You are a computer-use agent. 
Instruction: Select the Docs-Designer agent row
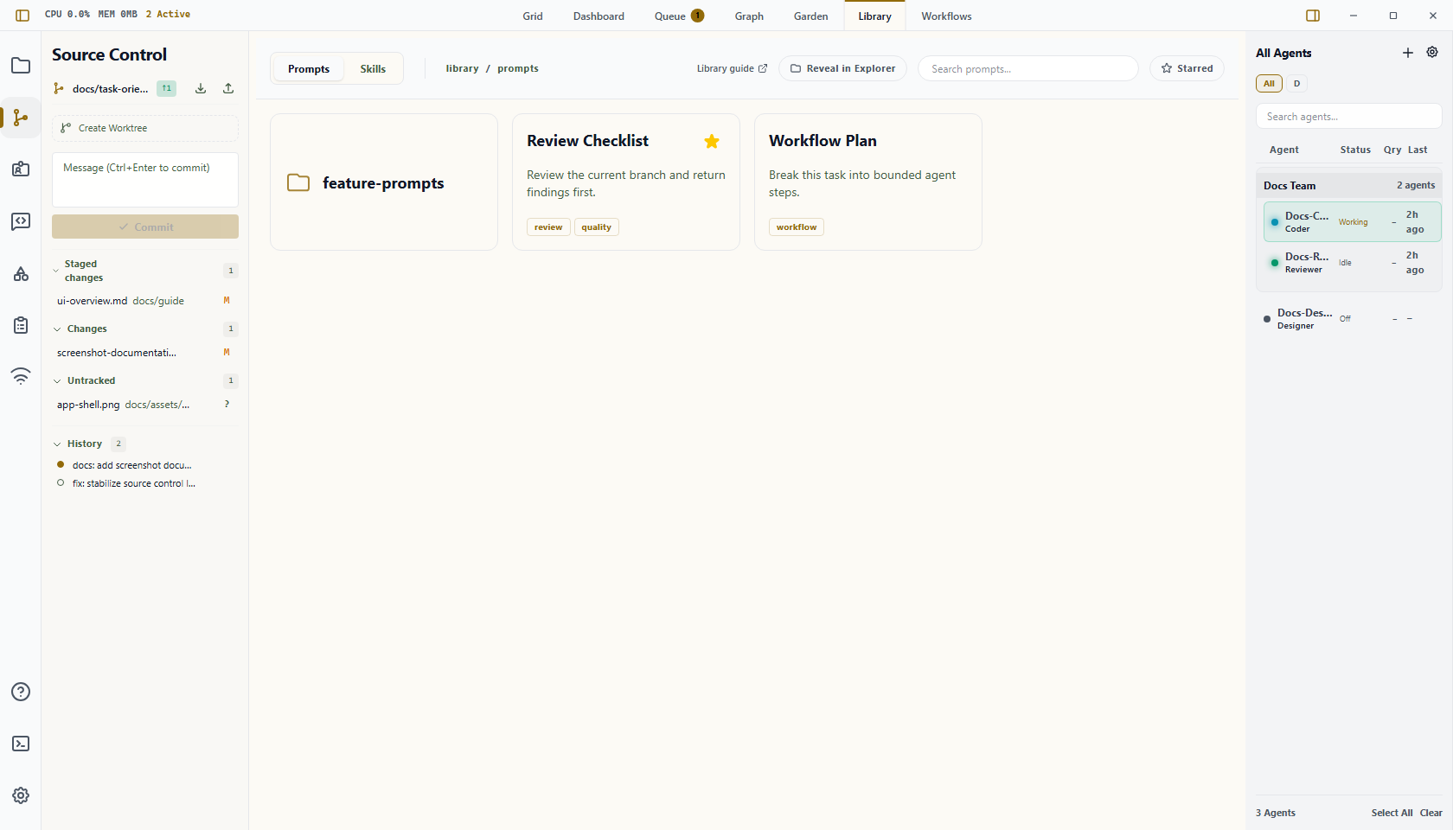pyautogui.click(x=1348, y=319)
